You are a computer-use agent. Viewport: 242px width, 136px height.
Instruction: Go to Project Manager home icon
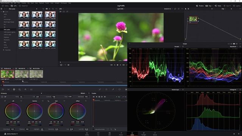[x=234, y=134]
